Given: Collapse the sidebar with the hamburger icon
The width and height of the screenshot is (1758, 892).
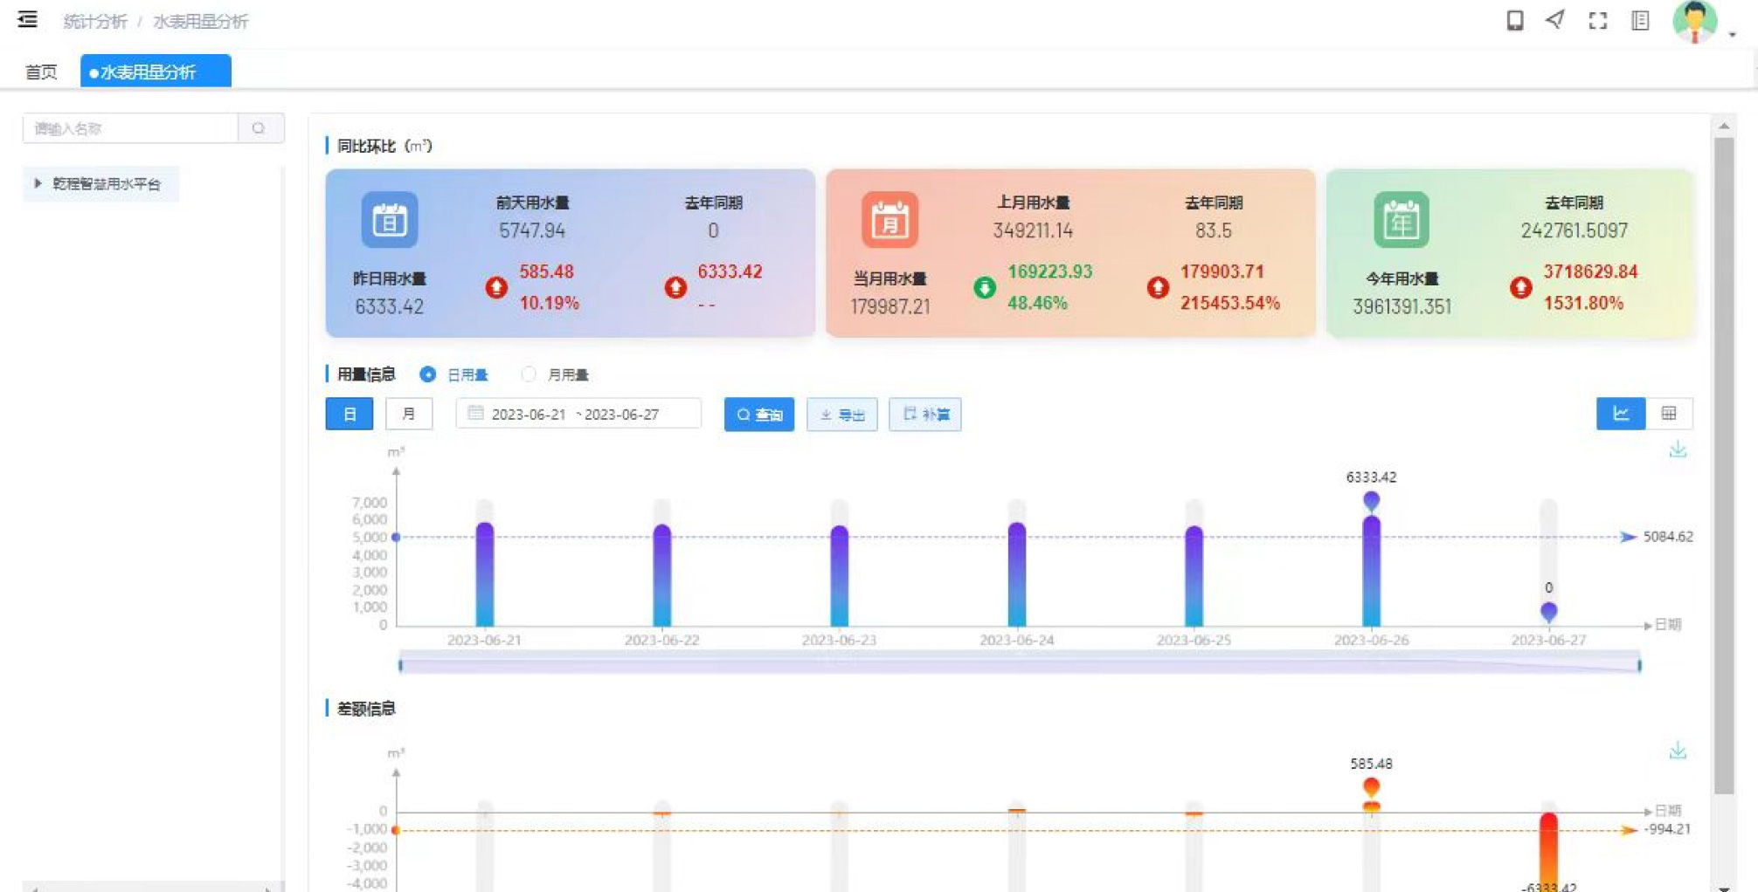Looking at the screenshot, I should [x=27, y=20].
